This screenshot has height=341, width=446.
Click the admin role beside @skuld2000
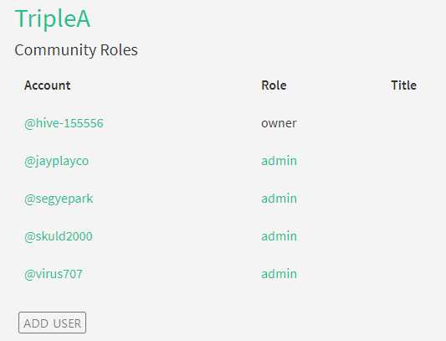[x=279, y=236]
